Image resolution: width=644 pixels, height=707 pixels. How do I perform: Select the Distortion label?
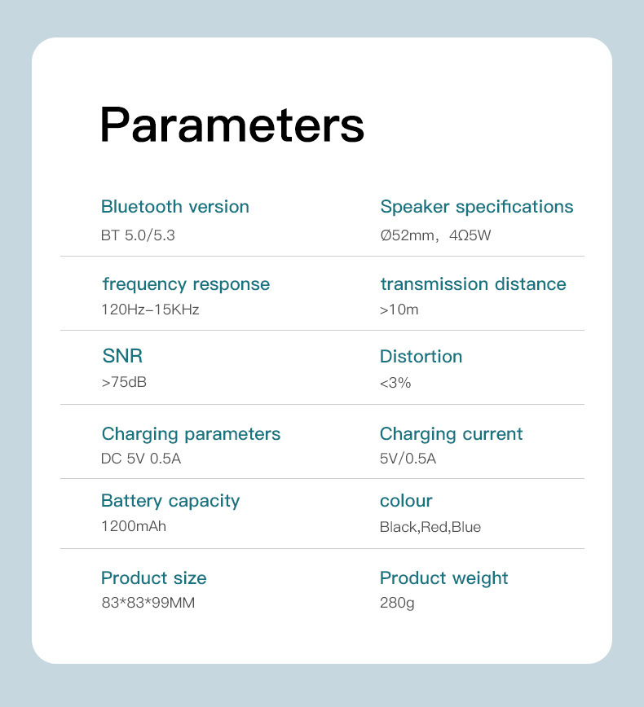(x=421, y=357)
